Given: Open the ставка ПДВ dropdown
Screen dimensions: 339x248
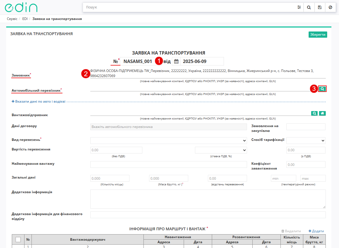Looking at the screenshot, I should click(221, 150).
